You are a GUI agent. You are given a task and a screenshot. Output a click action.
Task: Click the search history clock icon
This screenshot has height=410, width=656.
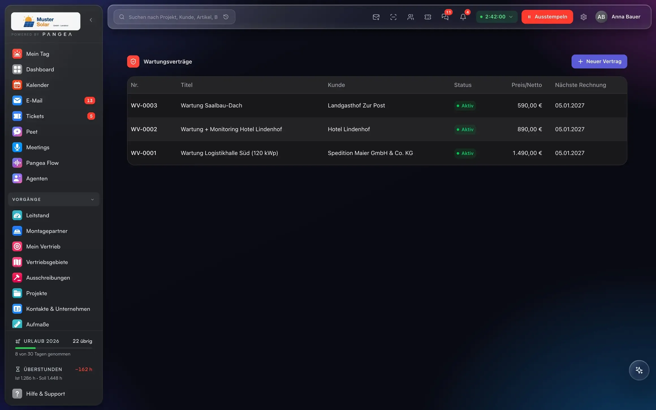click(x=226, y=17)
